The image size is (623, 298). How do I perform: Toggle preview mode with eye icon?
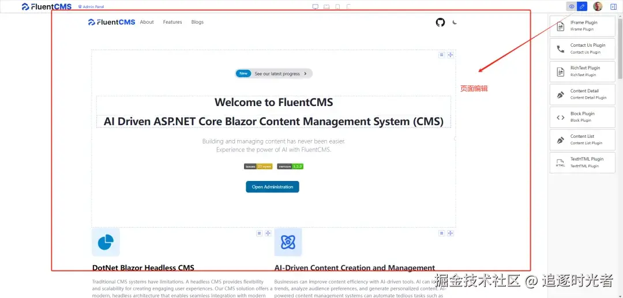(x=572, y=6)
